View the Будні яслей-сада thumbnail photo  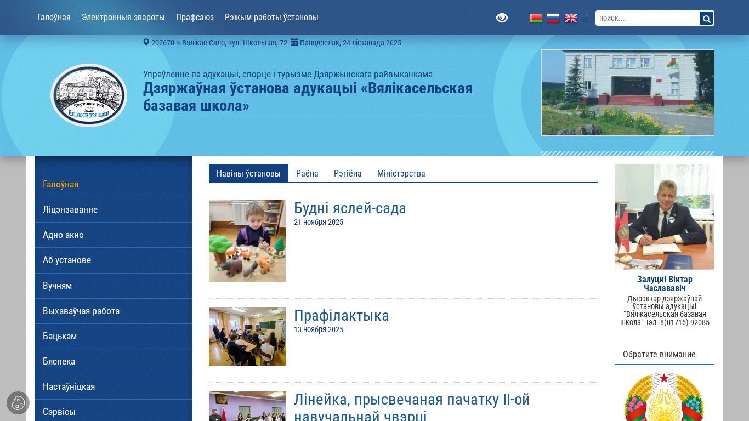pyautogui.click(x=247, y=241)
